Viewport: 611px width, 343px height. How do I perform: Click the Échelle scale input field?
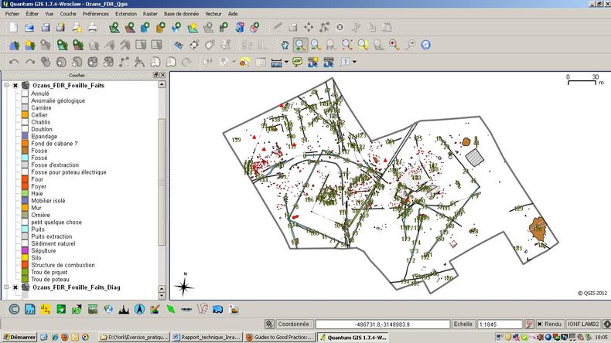pyautogui.click(x=500, y=324)
